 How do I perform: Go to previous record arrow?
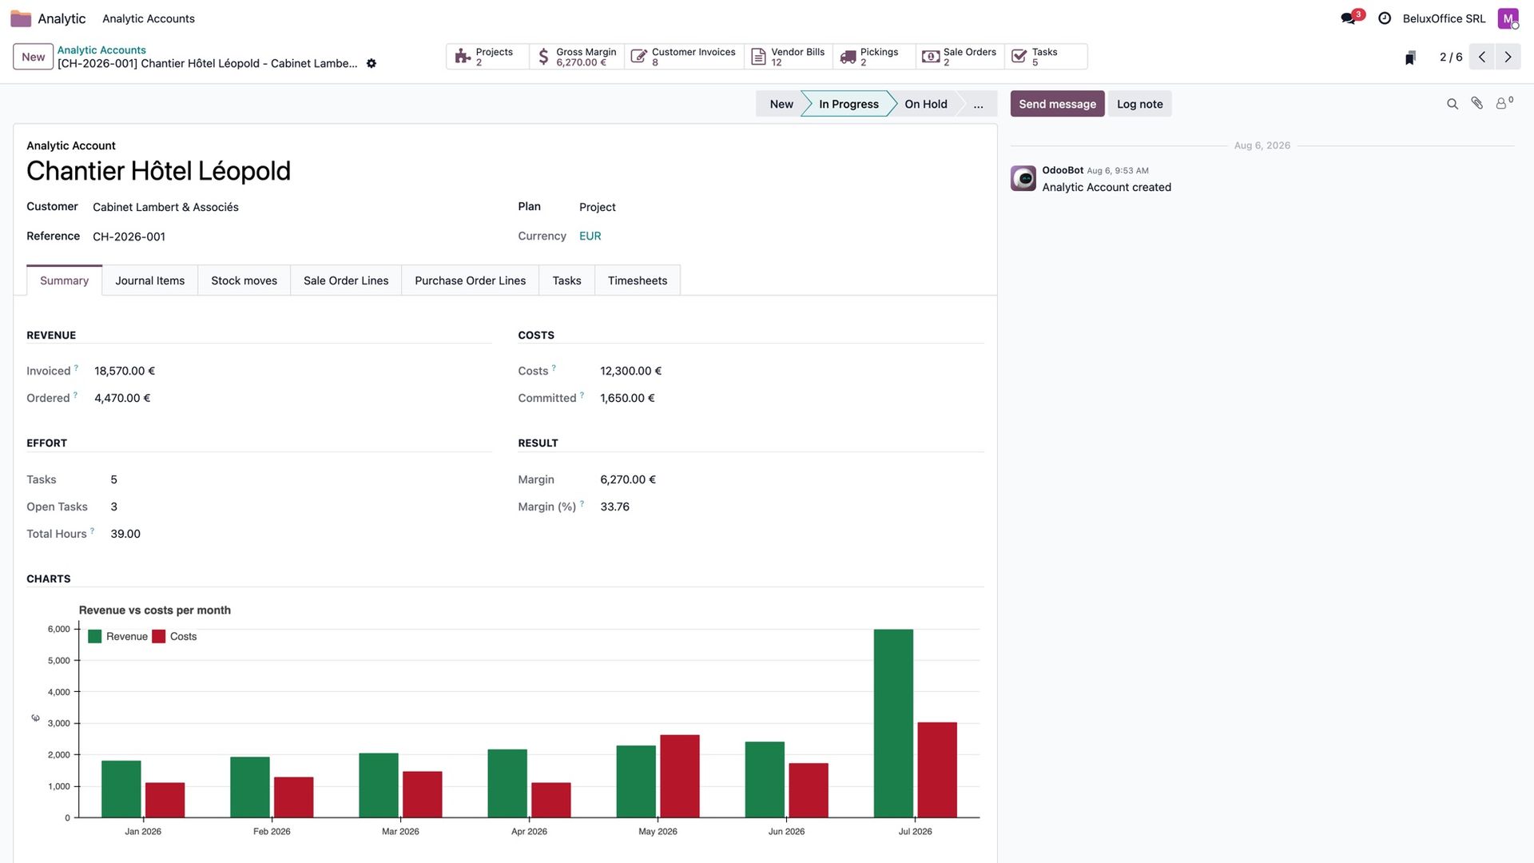click(1482, 57)
